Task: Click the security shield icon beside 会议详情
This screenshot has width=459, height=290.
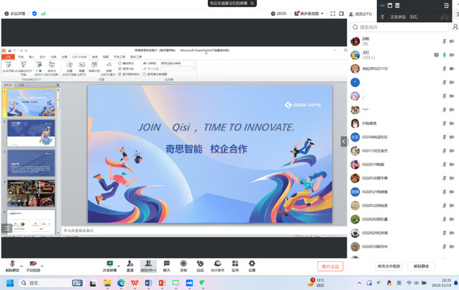Action: [x=35, y=14]
